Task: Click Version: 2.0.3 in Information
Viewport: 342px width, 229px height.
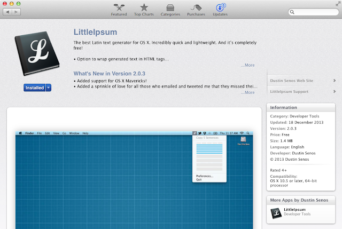Action: [283, 129]
